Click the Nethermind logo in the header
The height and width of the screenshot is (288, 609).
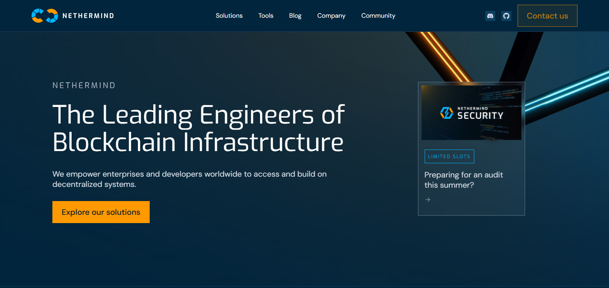coord(72,16)
